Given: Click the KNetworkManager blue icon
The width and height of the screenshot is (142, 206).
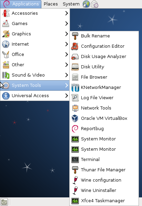Looking at the screenshot, I should coord(75,87).
